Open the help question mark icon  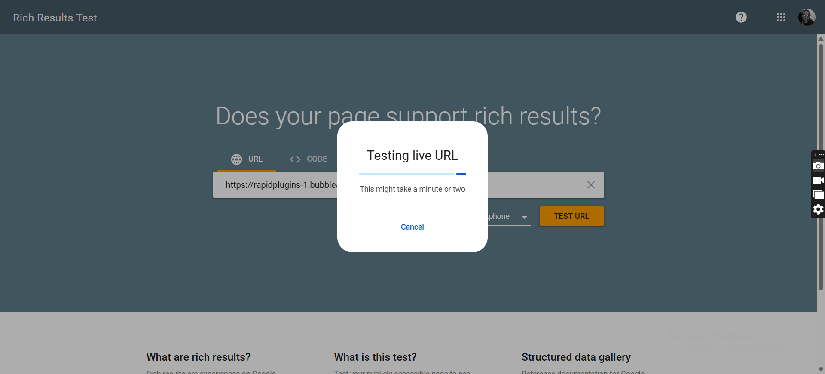tap(741, 17)
